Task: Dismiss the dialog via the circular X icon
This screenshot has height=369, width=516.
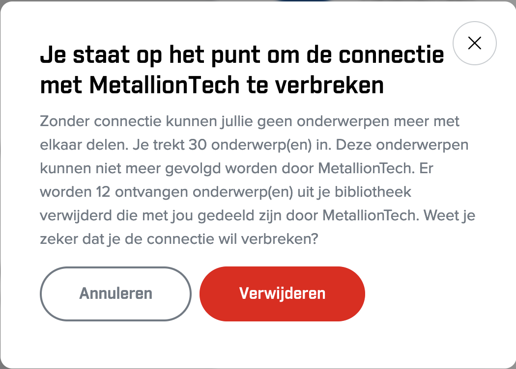Action: 475,43
